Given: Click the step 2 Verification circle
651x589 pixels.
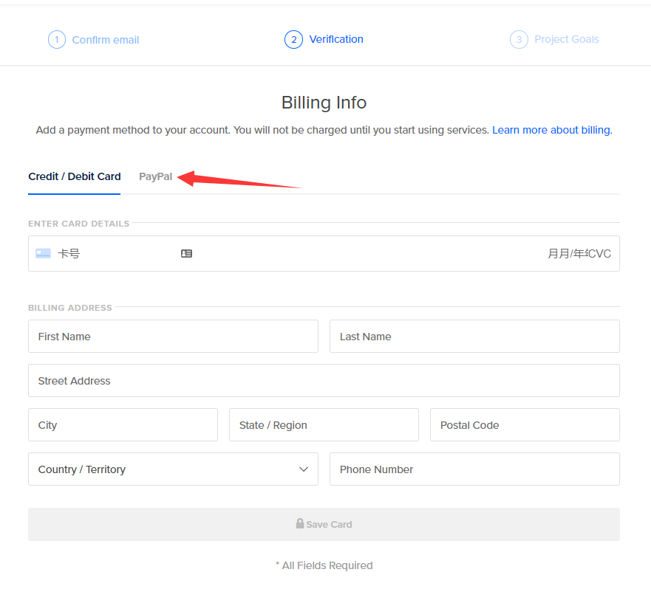Looking at the screenshot, I should 293,40.
